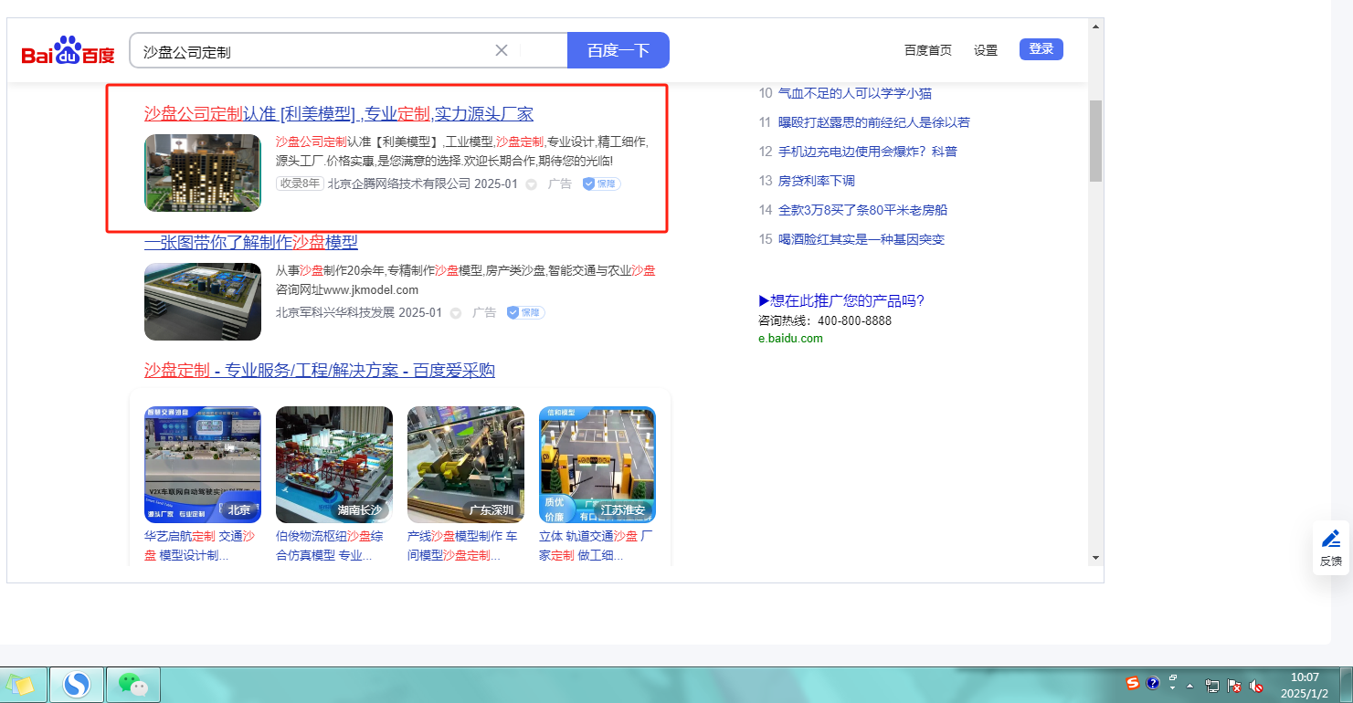Expand dropdown arrow beside 北京企腾网络技术有限公司 2025-01
This screenshot has width=1353, height=703.
(531, 184)
